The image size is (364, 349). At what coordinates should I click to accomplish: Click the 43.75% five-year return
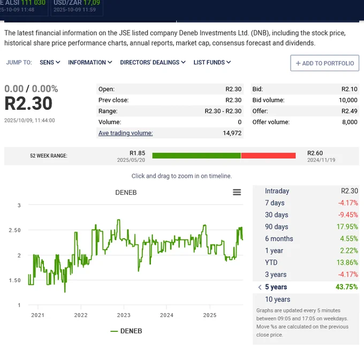coord(346,287)
